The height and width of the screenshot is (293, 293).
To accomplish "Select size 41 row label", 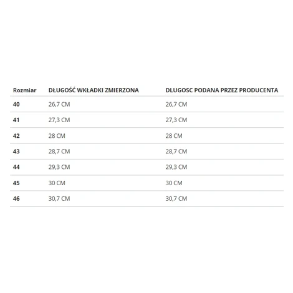I will (x=16, y=120).
